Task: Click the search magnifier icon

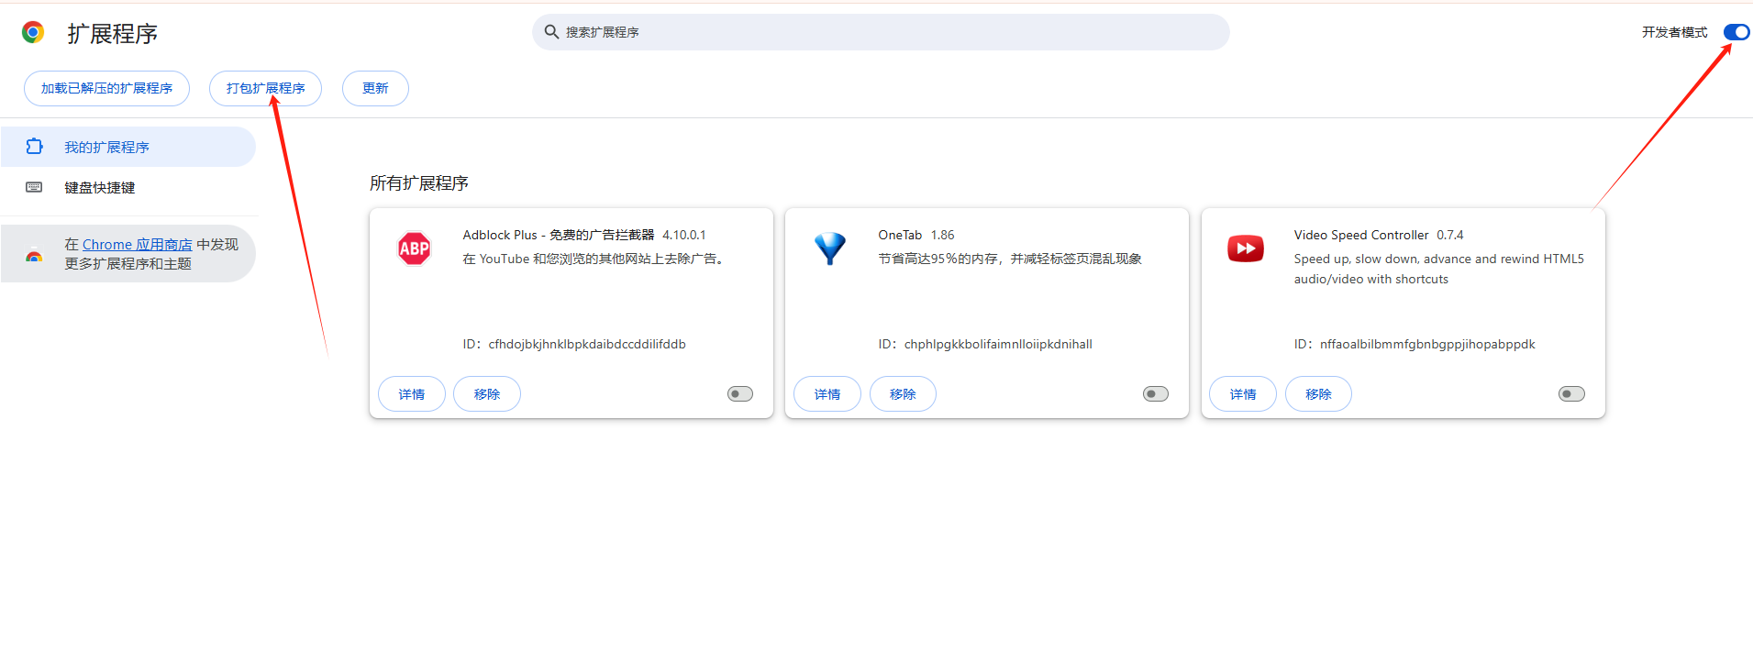Action: (551, 32)
